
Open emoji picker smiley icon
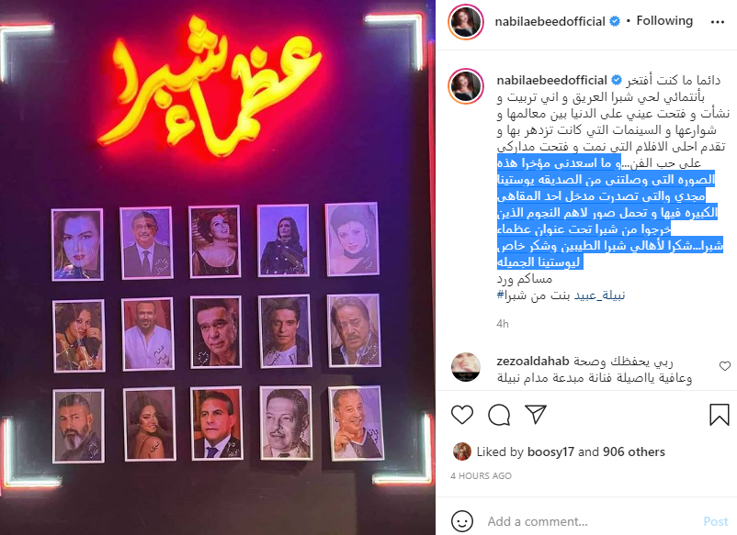[461, 521]
